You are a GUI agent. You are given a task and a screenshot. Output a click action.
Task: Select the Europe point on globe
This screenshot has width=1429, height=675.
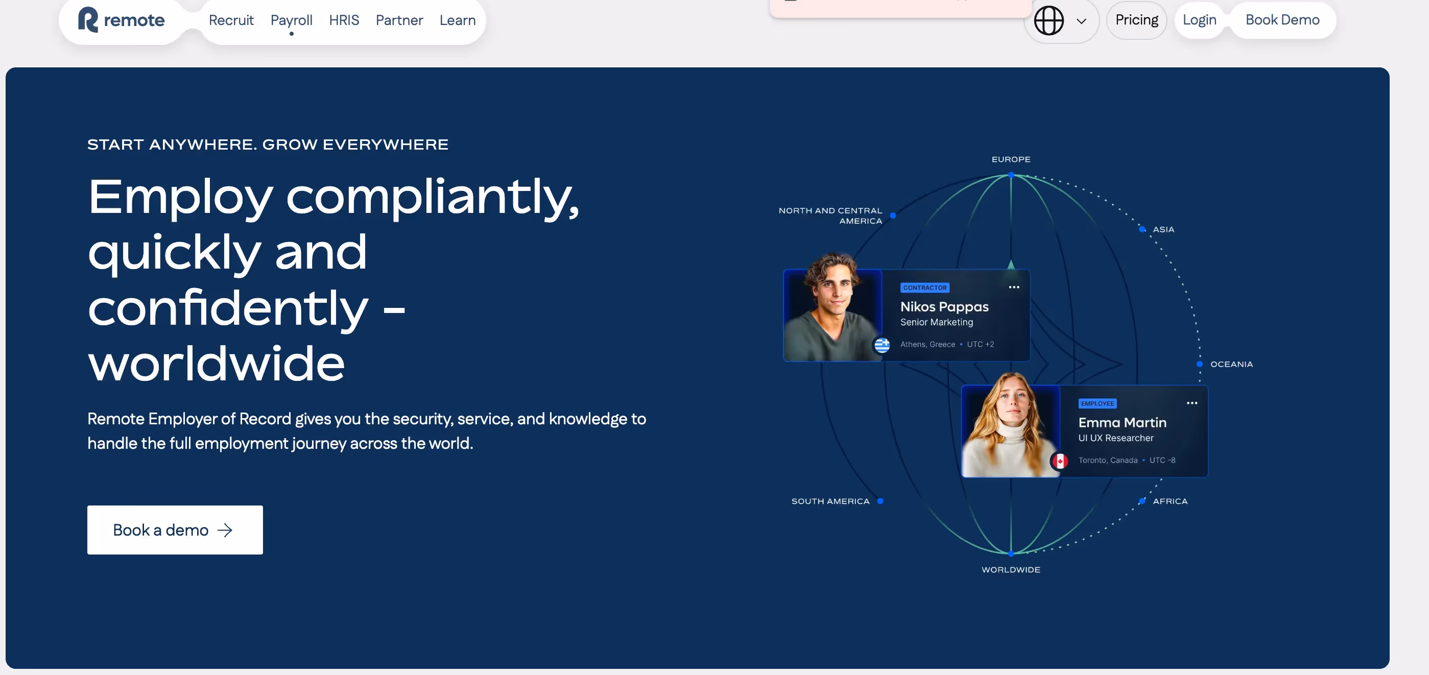(x=1011, y=175)
